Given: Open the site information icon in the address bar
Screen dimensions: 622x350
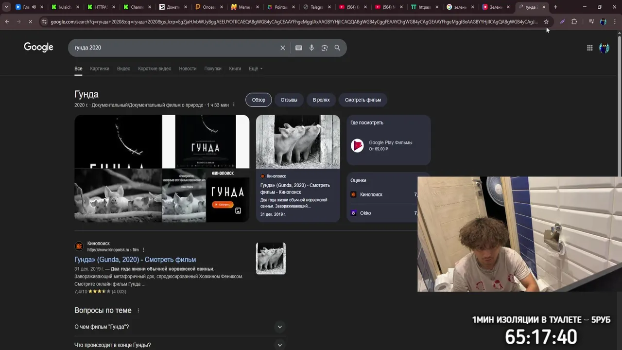Looking at the screenshot, I should [x=44, y=21].
